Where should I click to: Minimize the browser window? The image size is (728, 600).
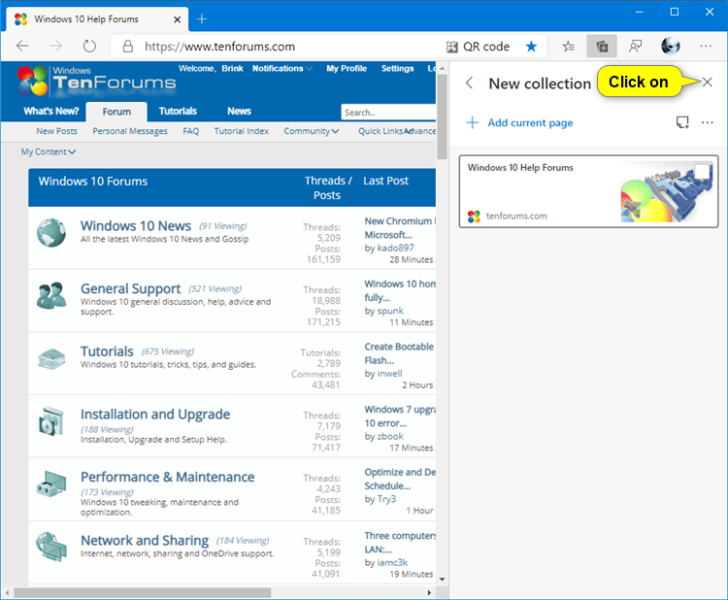639,12
